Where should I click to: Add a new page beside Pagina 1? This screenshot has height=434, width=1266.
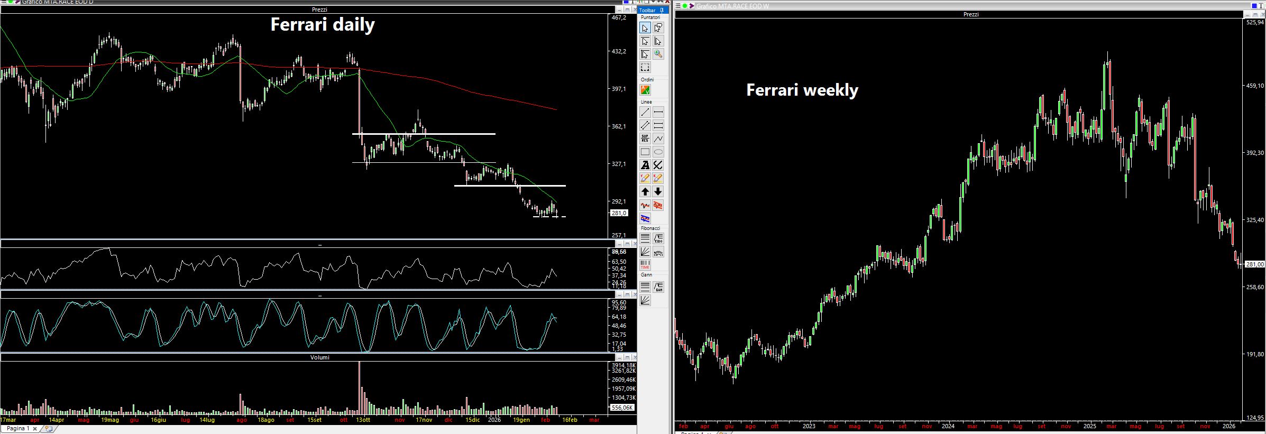[48, 429]
